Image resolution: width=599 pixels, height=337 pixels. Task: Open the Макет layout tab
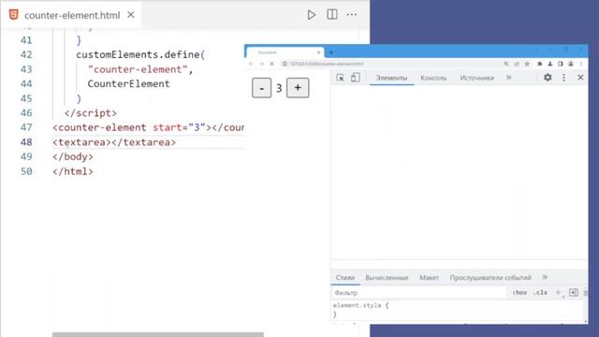[x=429, y=278]
